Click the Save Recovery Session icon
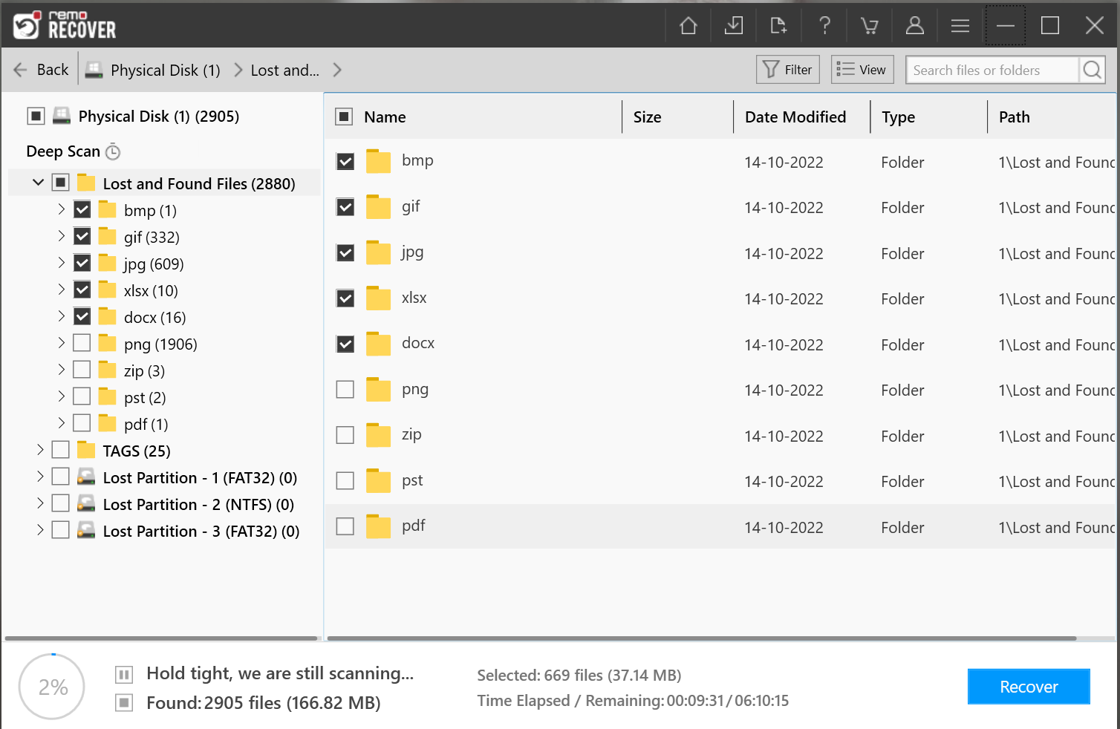Viewport: 1120px width, 729px height. [x=734, y=26]
